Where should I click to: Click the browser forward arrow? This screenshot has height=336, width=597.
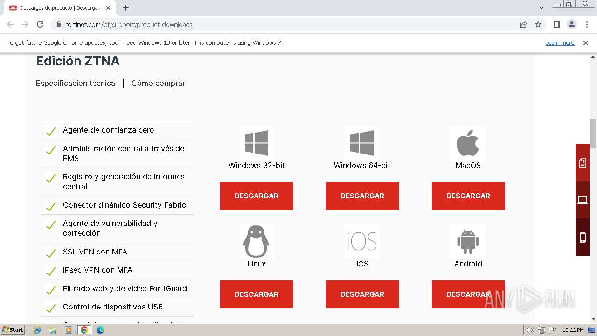click(25, 24)
